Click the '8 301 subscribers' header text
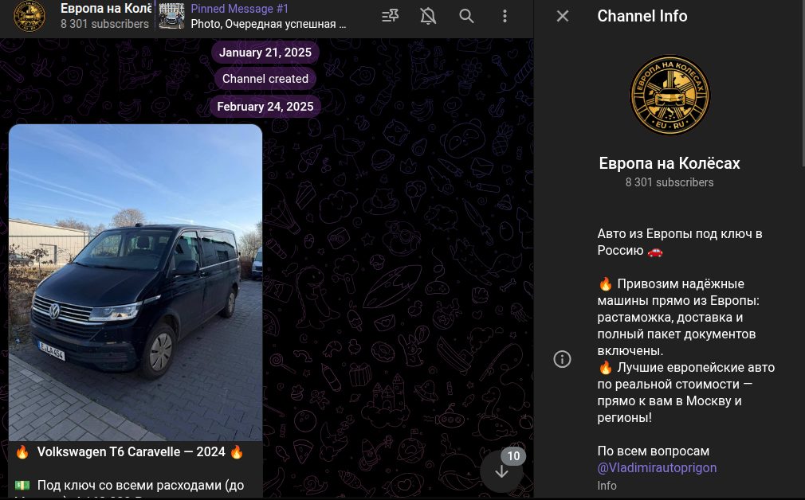Image resolution: width=805 pixels, height=500 pixels. tap(104, 24)
